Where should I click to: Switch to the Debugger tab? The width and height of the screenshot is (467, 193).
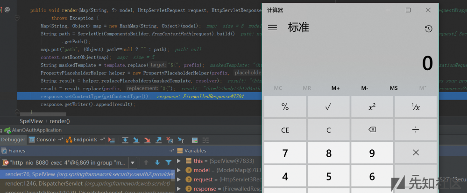[x=13, y=140]
